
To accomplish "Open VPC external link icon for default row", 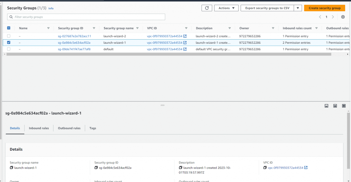I will pyautogui.click(x=185, y=49).
